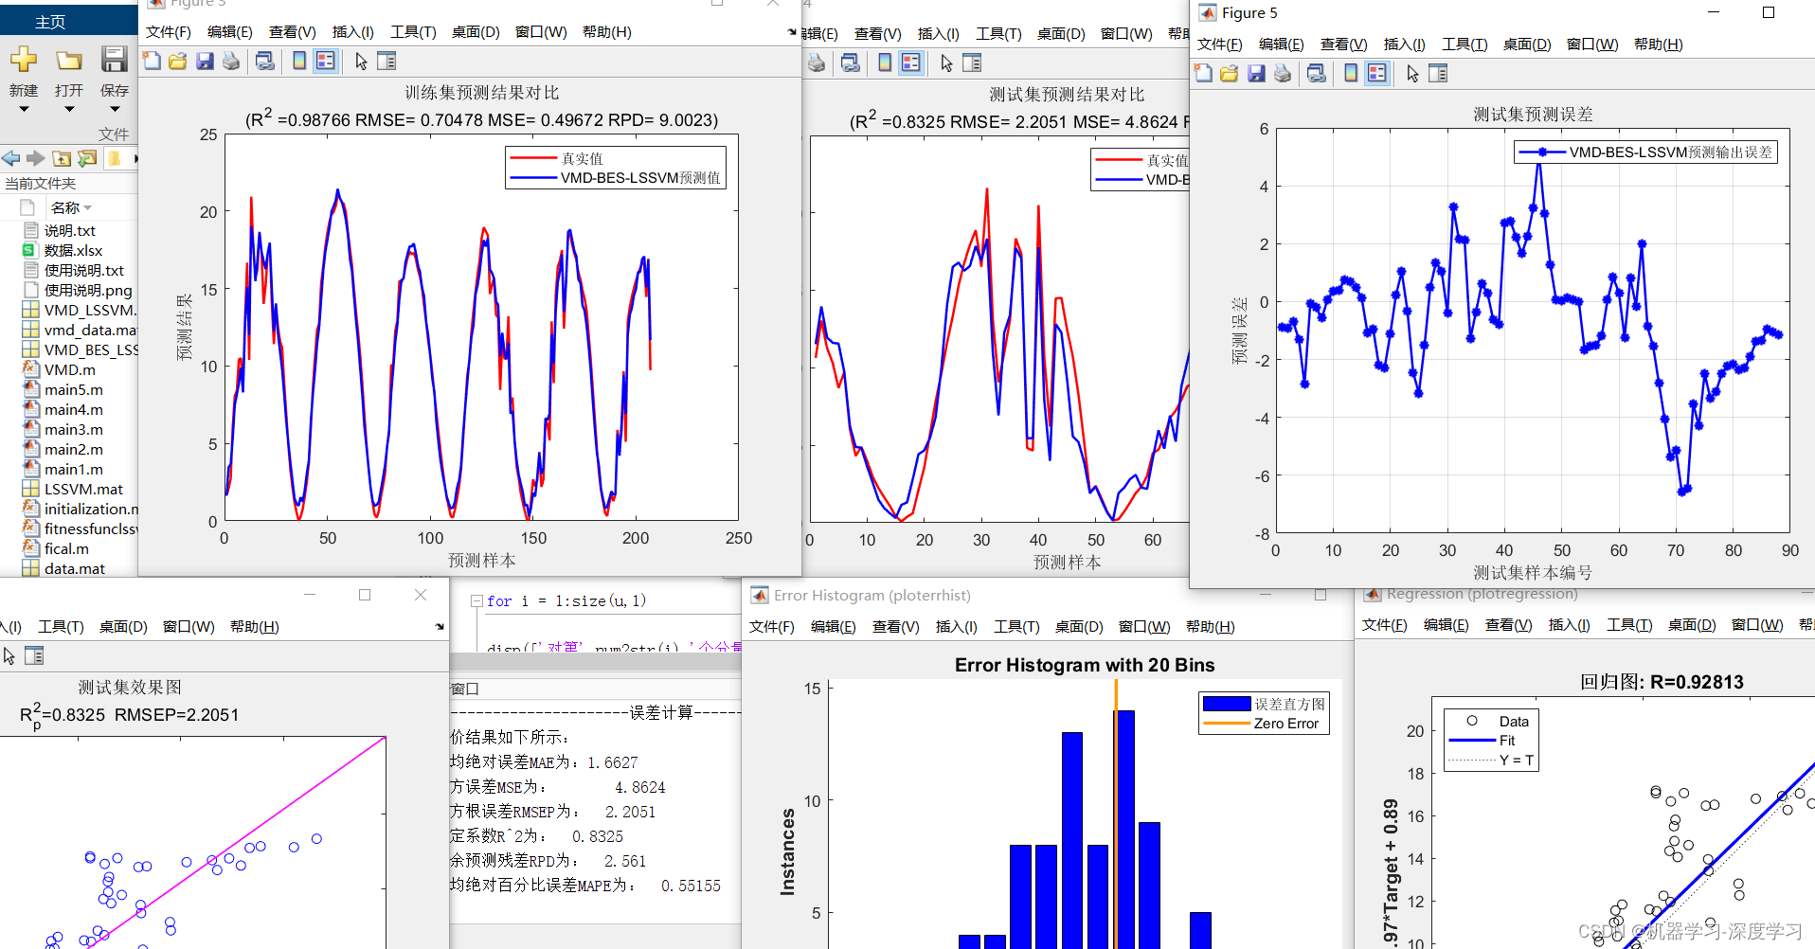
Task: Toggle Insert Legend in Figure 4 toolbar
Action: pyautogui.click(x=911, y=63)
